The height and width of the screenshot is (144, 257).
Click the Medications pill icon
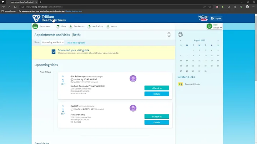89,26
